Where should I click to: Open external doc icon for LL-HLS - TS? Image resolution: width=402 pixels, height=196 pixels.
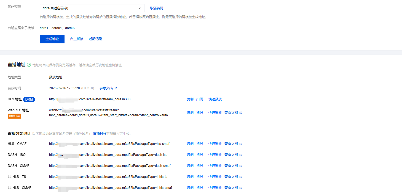241,177
